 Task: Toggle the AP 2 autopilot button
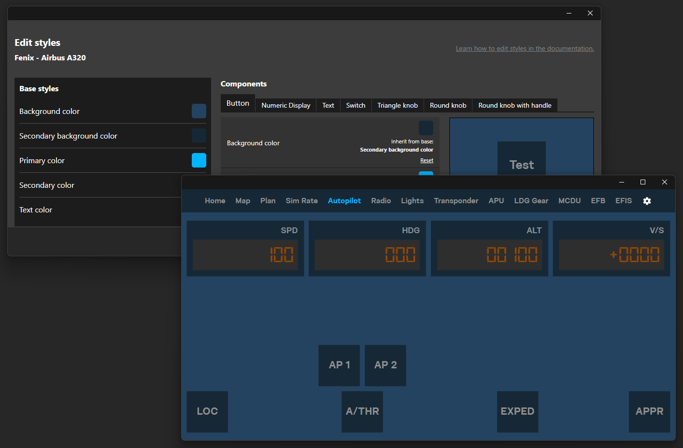[x=385, y=365]
